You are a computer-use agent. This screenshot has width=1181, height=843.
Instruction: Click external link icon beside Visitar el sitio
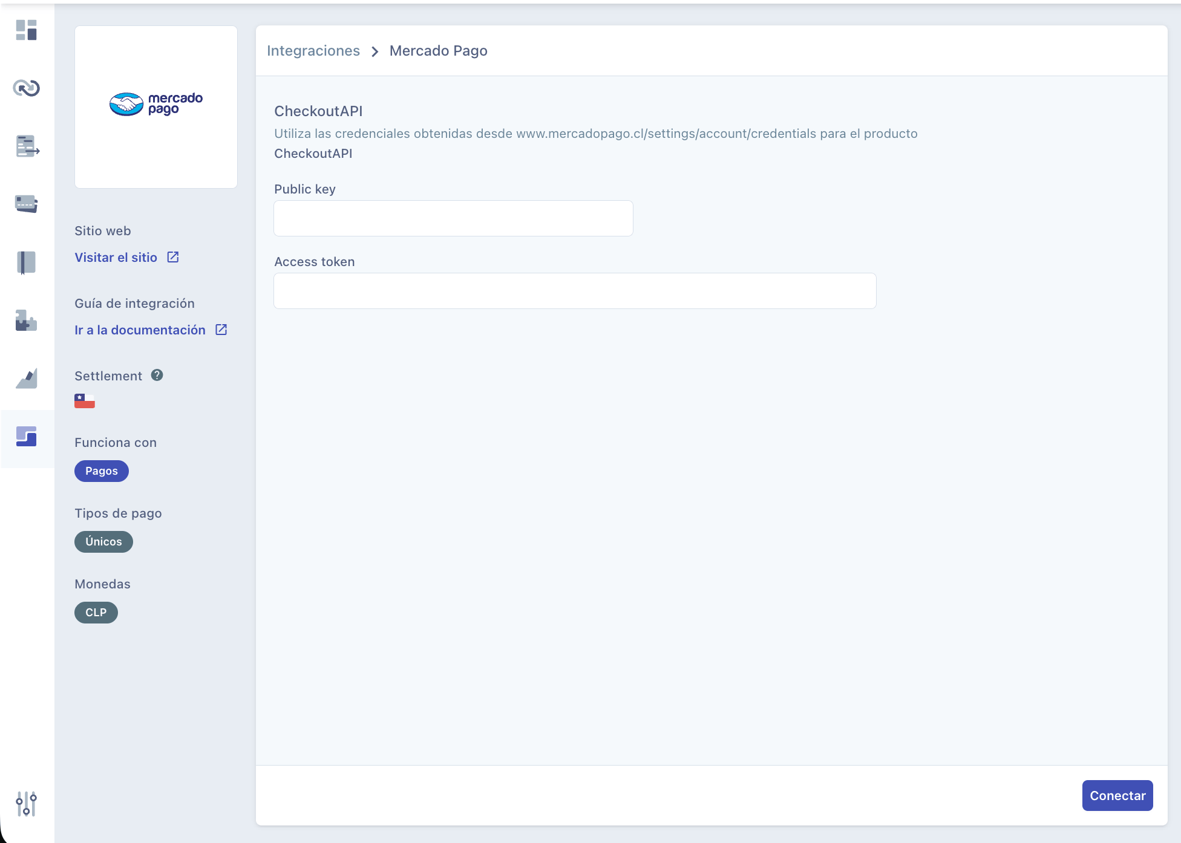(173, 257)
